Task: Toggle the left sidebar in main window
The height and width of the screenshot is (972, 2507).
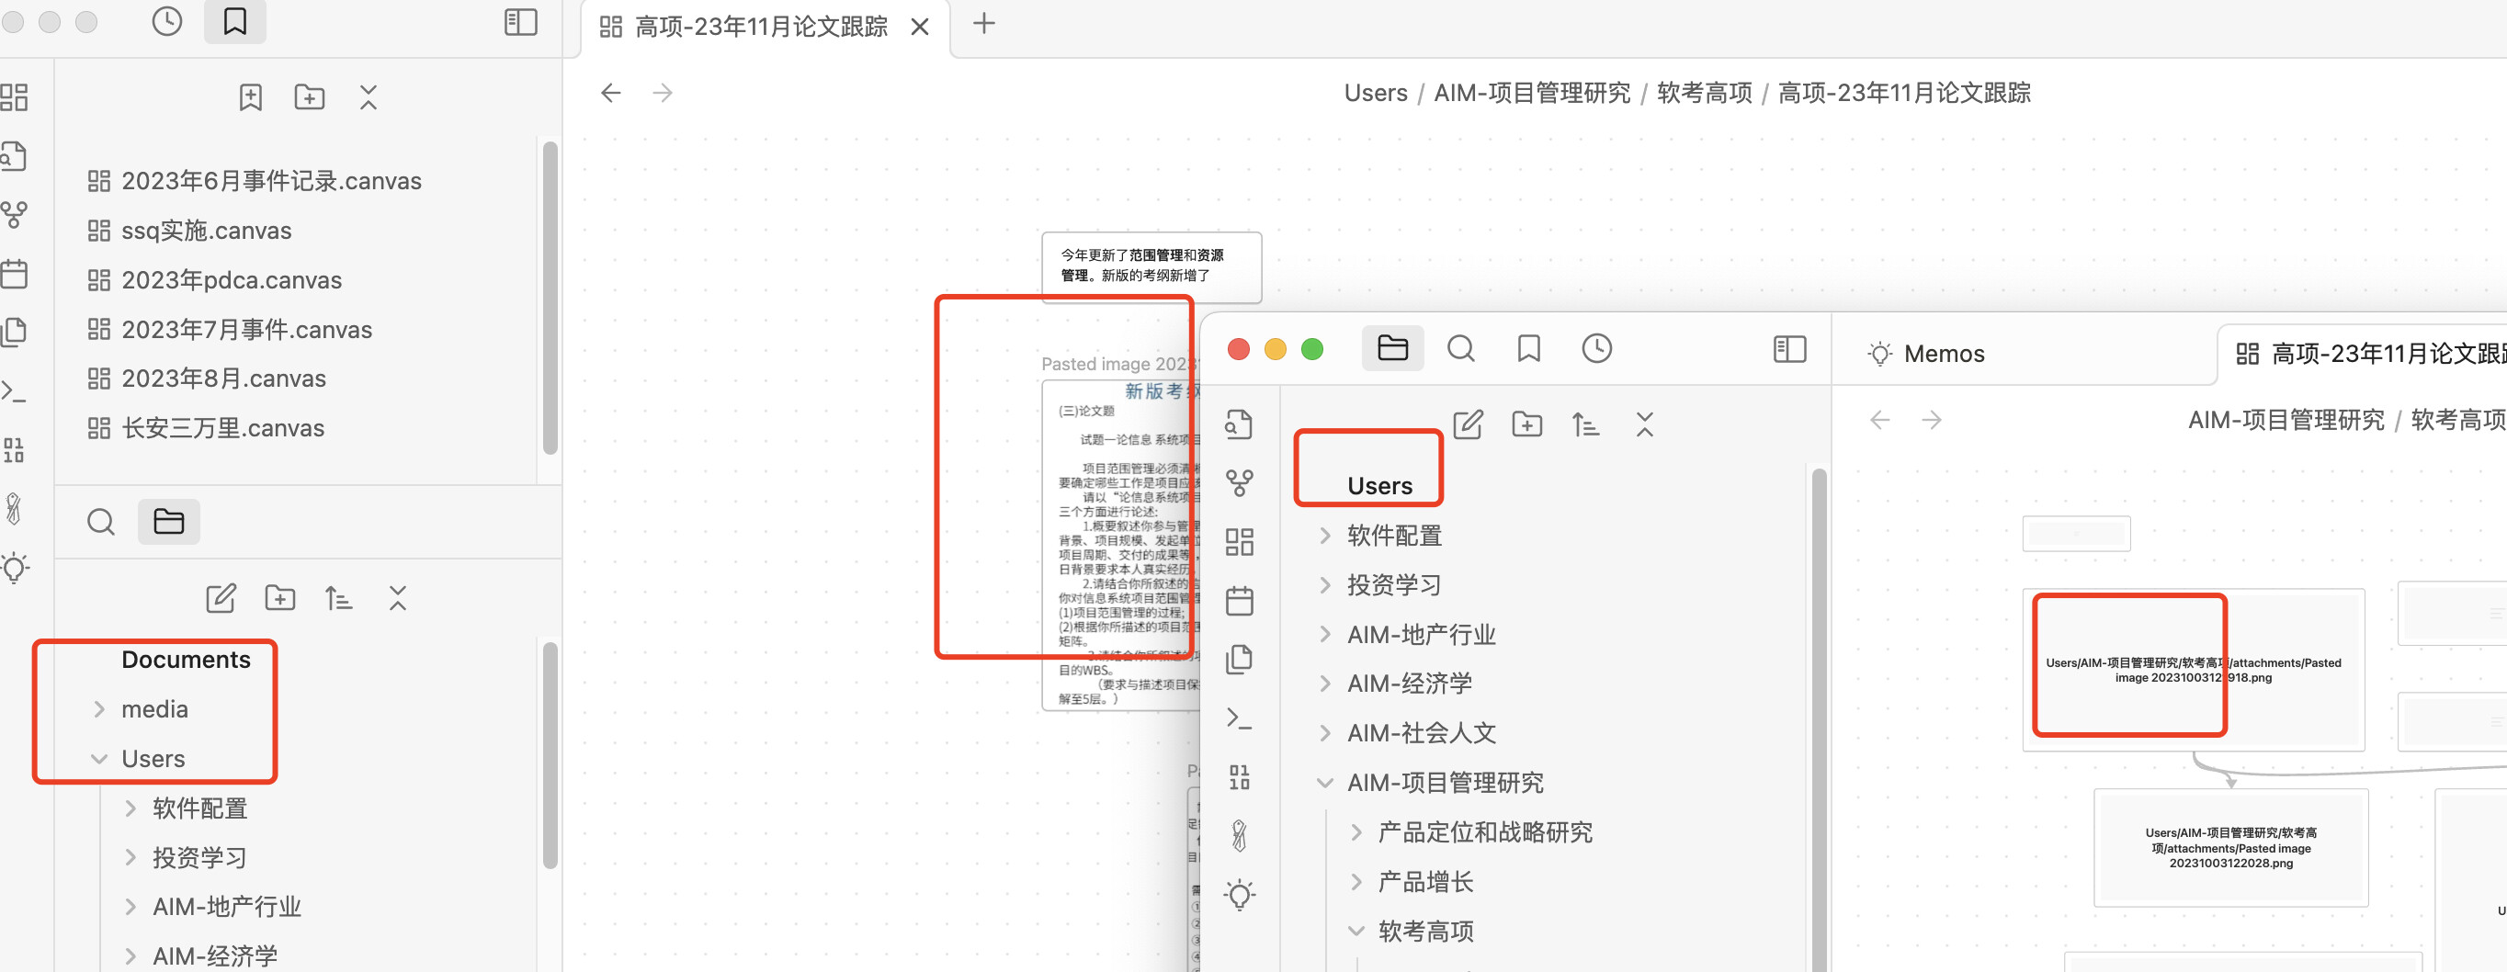Action: [521, 21]
